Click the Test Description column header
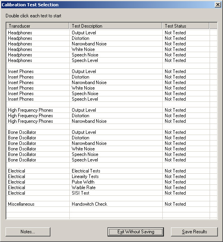Viewport: 223px width, 242px height. (x=115, y=26)
